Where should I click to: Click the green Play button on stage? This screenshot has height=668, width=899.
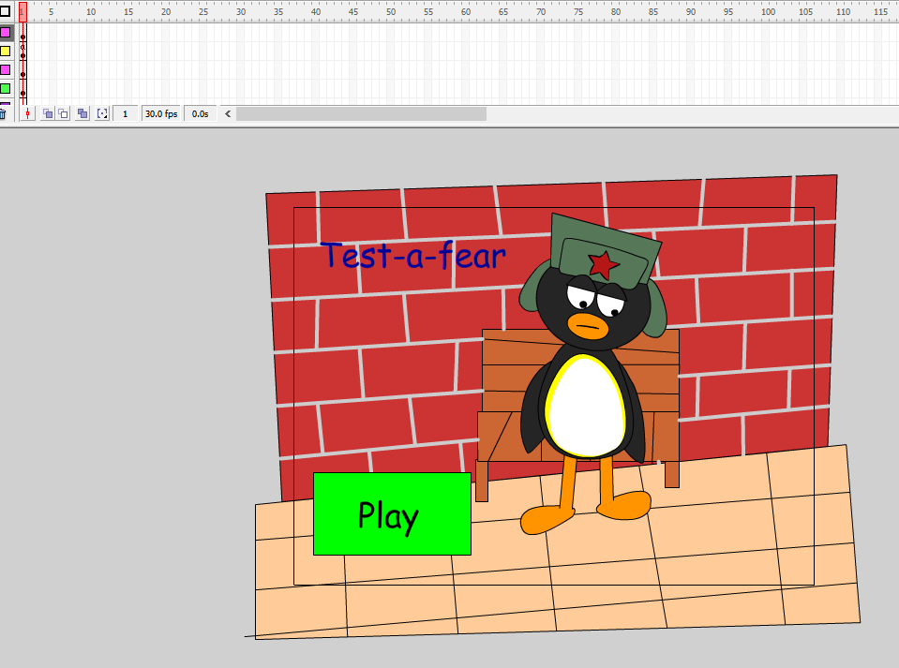392,514
